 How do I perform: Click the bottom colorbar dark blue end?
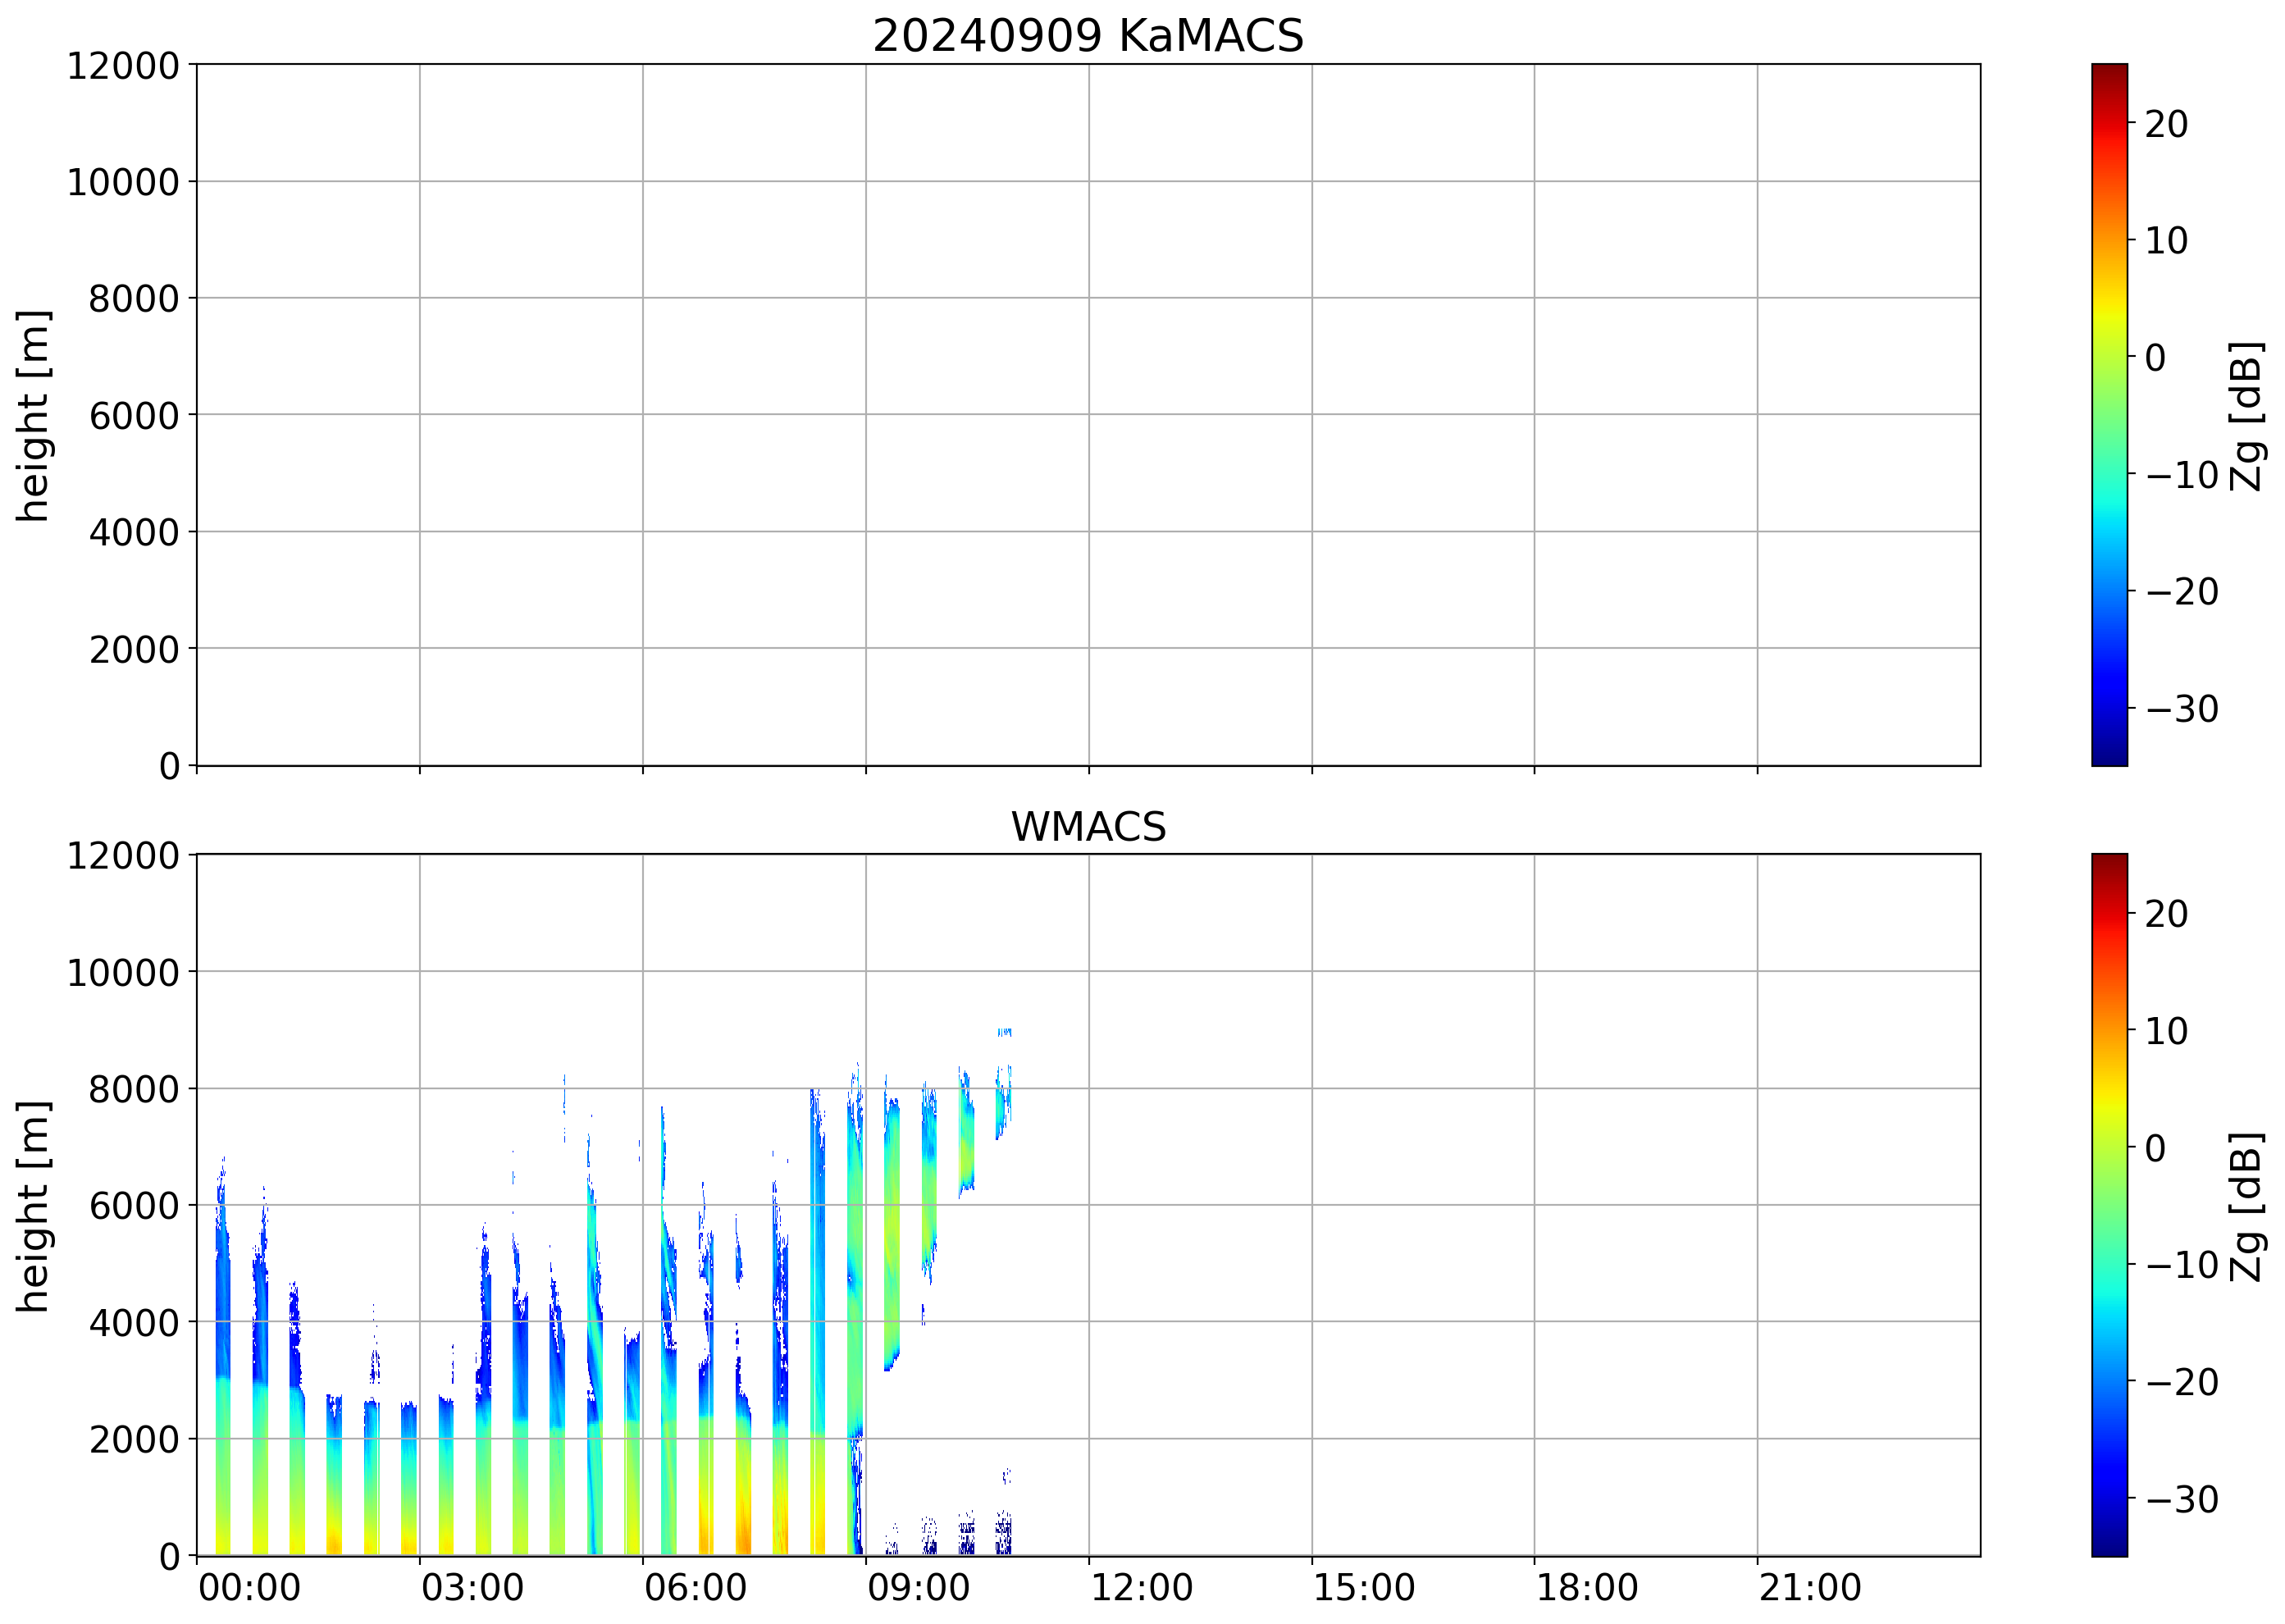2108,1545
